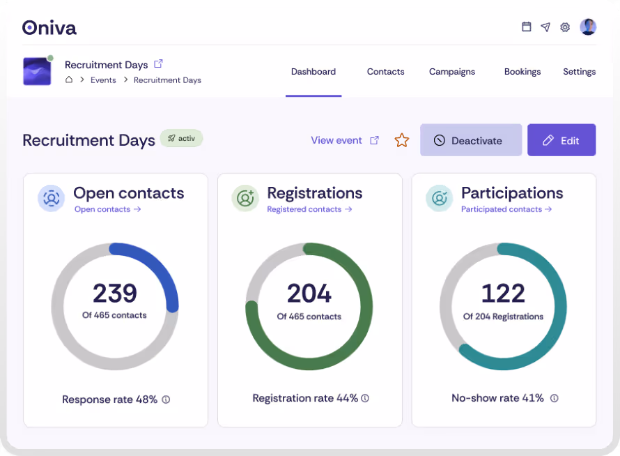
Task: Click the Deactivate button
Action: click(471, 139)
